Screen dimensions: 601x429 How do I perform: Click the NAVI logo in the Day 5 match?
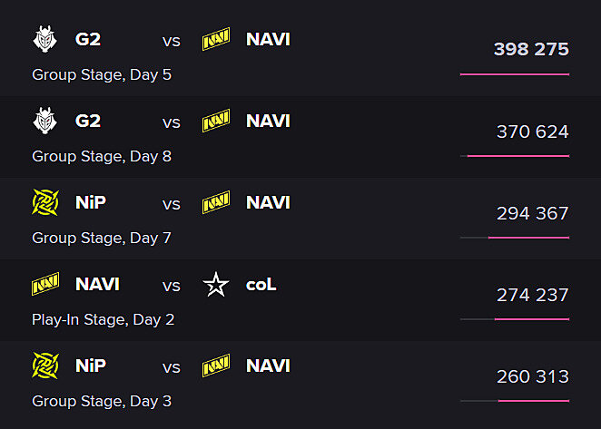click(216, 40)
